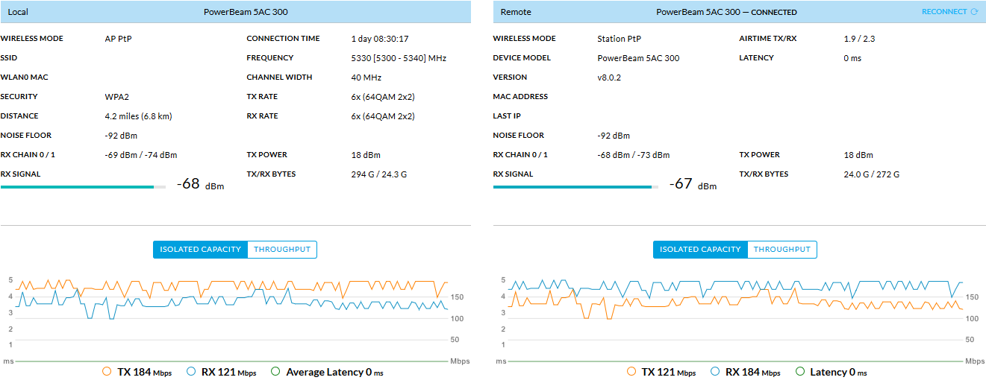Screen dimensions: 986x389
Task: Click Remote RX chain value -68 dBm / -73 dBm
Action: pos(634,155)
